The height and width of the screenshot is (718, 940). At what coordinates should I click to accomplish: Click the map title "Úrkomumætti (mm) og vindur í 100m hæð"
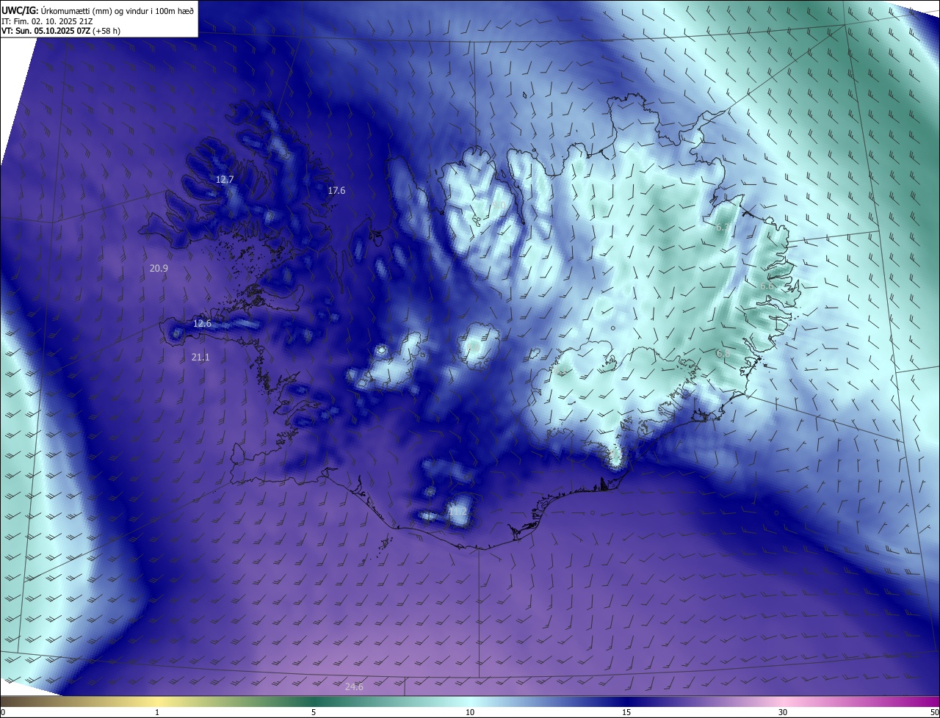pos(117,10)
